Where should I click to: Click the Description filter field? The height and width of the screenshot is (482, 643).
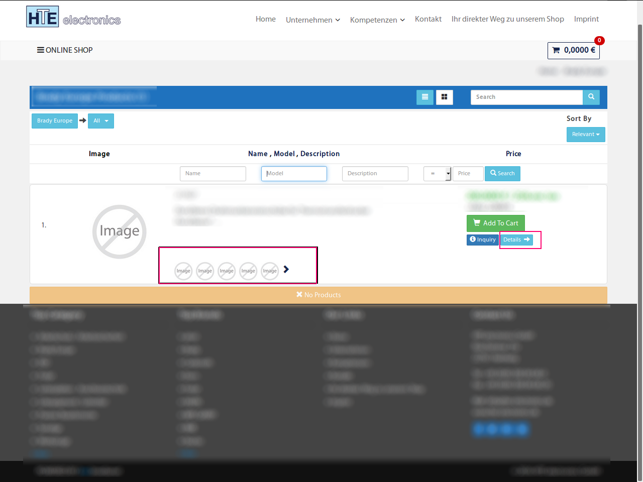[375, 174]
